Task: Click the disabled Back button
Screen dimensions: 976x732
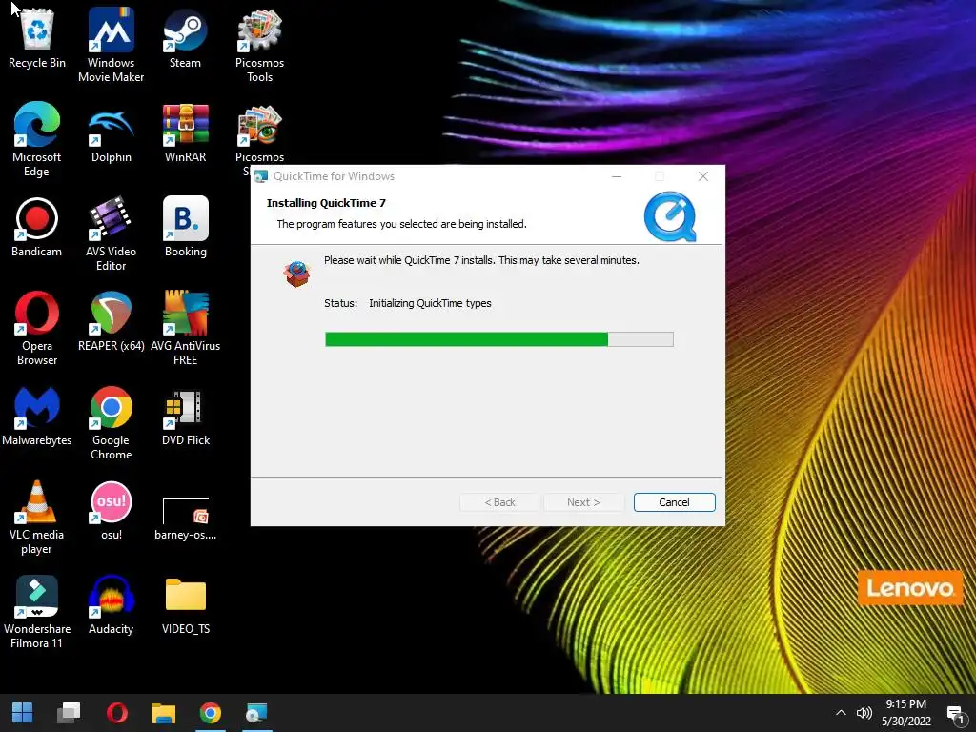Action: 499,502
